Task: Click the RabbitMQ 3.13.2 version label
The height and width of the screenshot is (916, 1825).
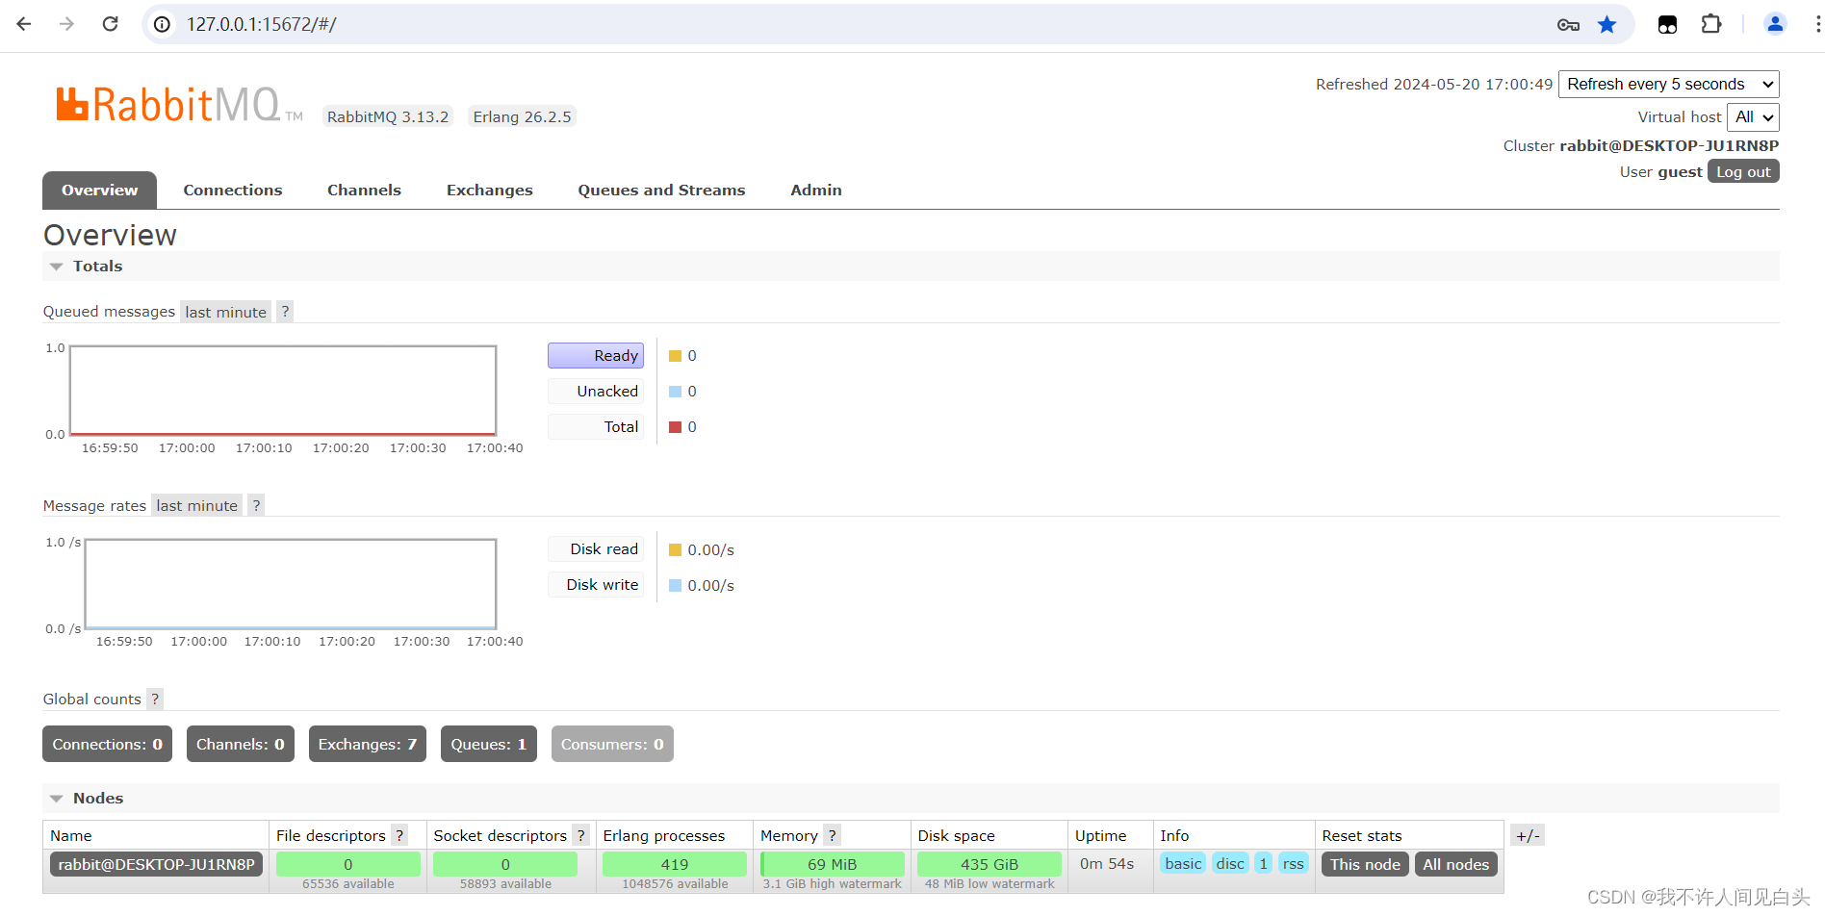Action: pos(388,116)
